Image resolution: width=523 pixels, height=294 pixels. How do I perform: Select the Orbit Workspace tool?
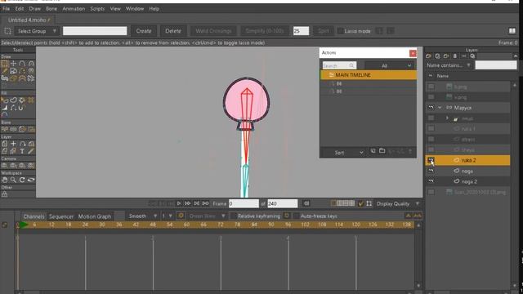(x=31, y=180)
